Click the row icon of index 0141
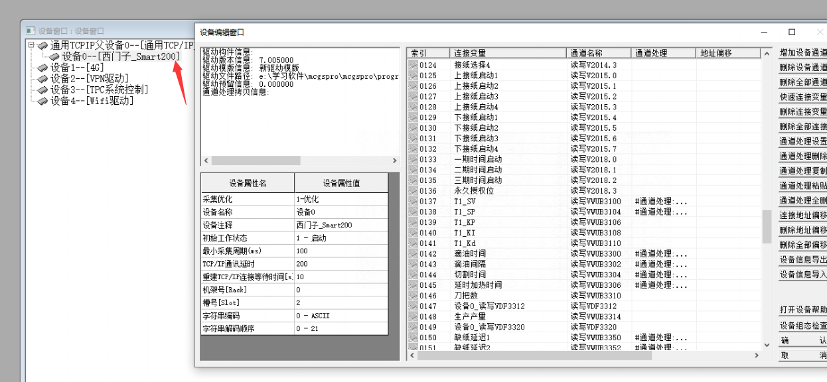Viewport: 827px width, 382px height. pyautogui.click(x=413, y=243)
